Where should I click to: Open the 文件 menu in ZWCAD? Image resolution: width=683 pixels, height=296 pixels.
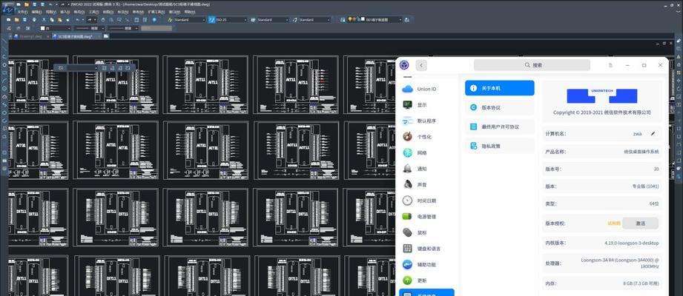(23, 12)
